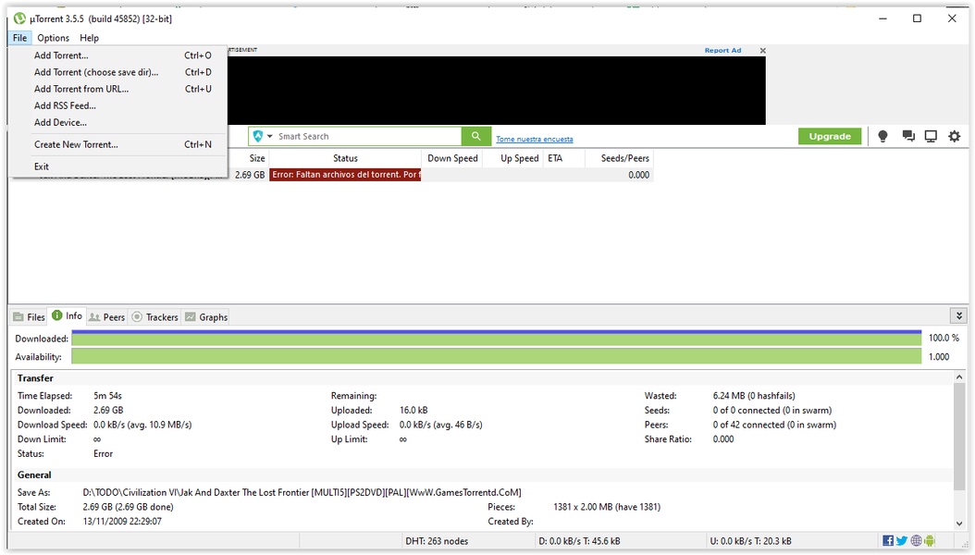
Task: Click the green magnifier search button
Action: pos(476,136)
